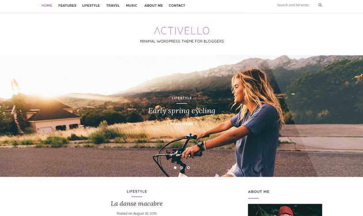Go to the Contact page
Screen dimensions: 363x216
click(x=177, y=5)
